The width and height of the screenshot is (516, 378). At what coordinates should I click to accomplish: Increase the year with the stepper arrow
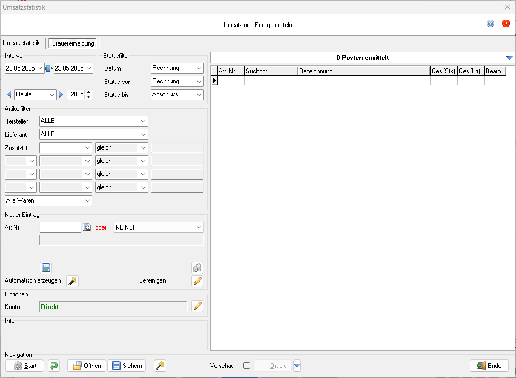tap(89, 92)
